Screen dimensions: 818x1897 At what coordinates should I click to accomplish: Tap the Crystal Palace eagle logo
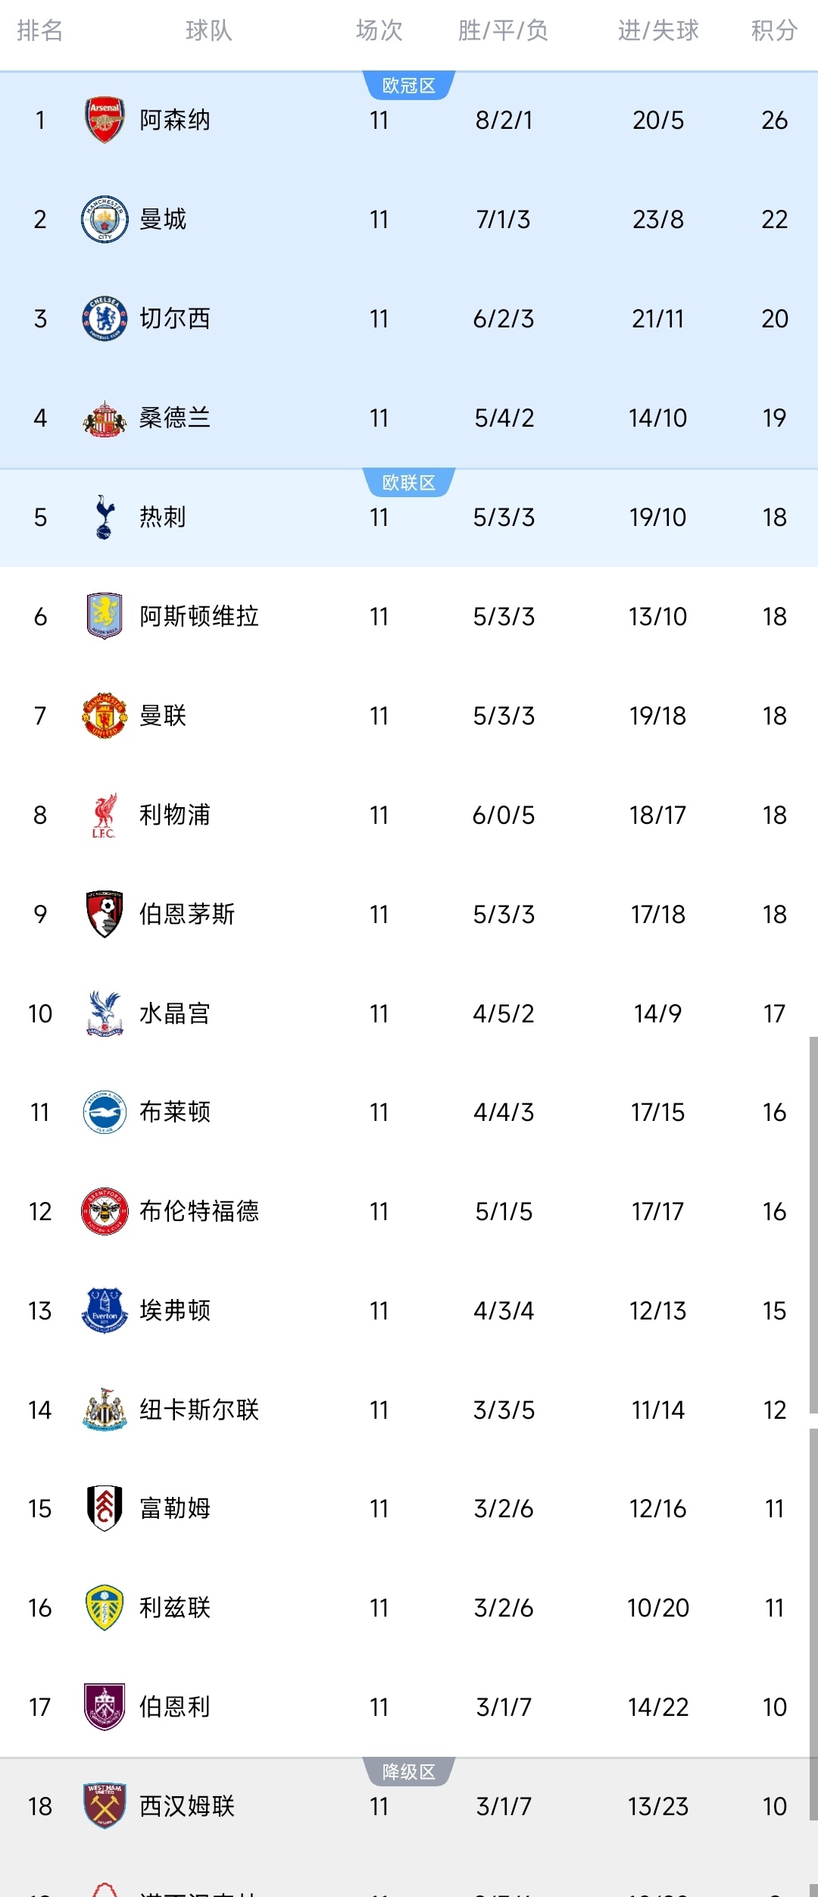coord(105,1013)
